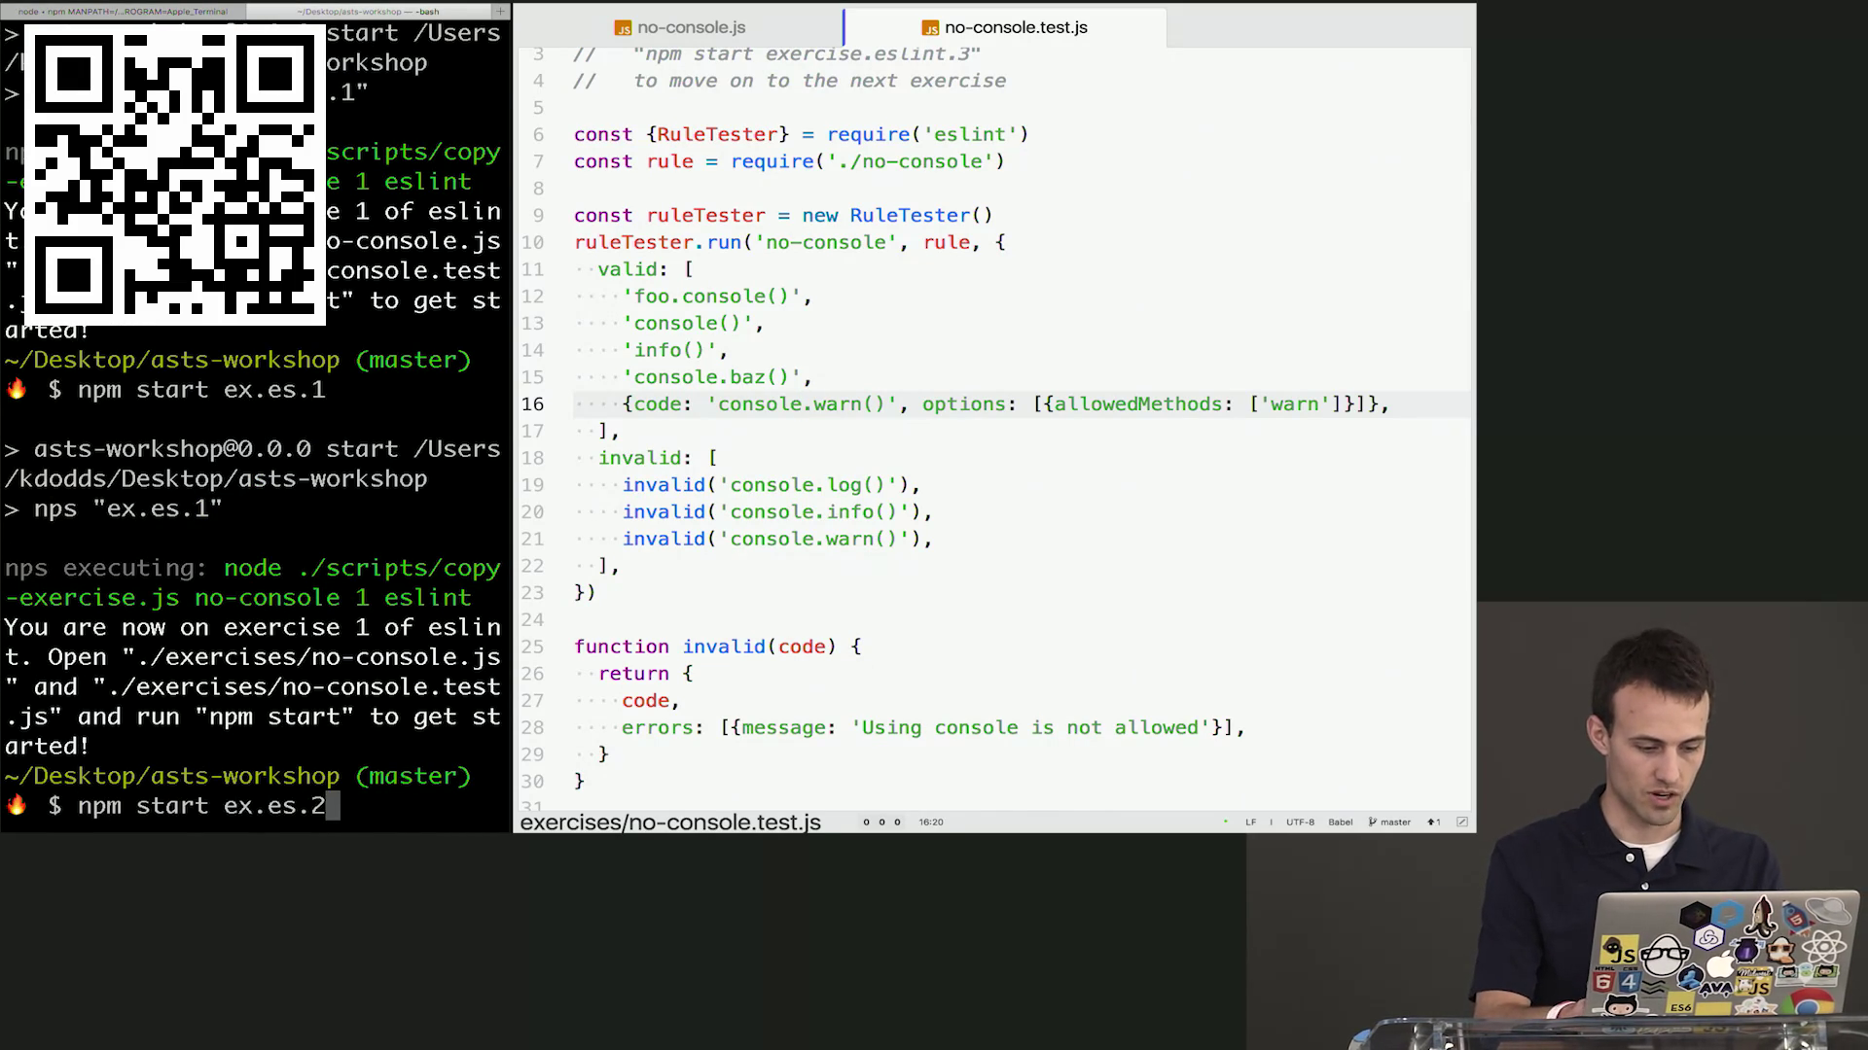Click the pencil icon at status bar right edge
This screenshot has width=1868, height=1050.
(x=1461, y=822)
